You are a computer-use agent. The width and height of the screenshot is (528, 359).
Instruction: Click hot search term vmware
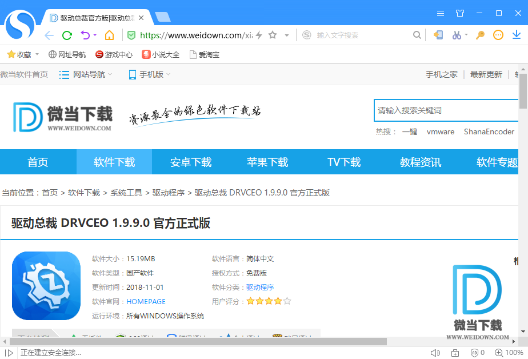[441, 131]
